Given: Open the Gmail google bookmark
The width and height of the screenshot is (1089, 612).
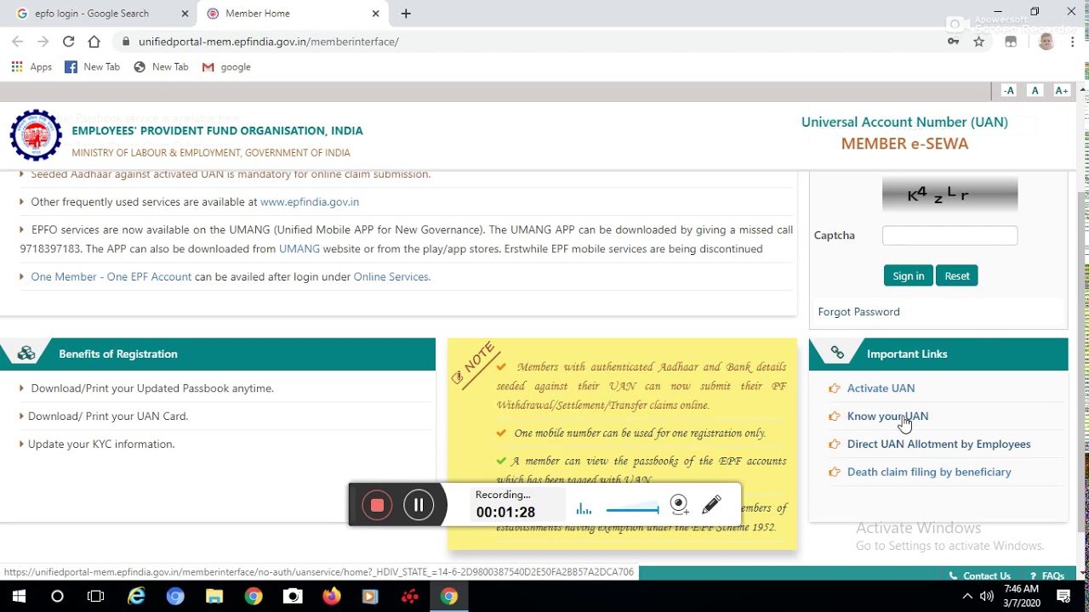Looking at the screenshot, I should click(226, 67).
